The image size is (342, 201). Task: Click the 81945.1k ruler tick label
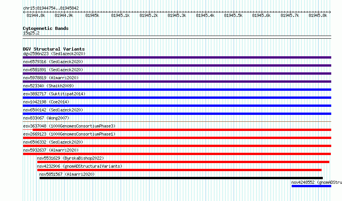(120, 15)
